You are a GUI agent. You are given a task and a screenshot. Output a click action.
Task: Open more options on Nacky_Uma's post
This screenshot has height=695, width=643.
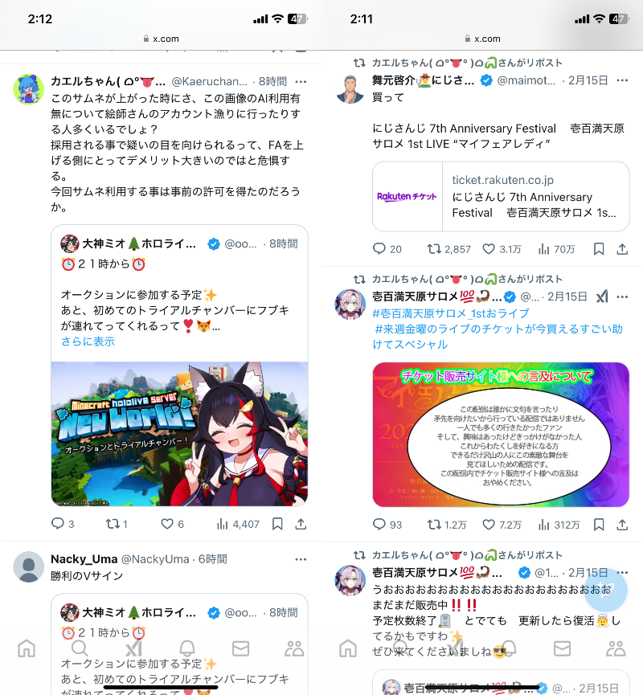301,559
